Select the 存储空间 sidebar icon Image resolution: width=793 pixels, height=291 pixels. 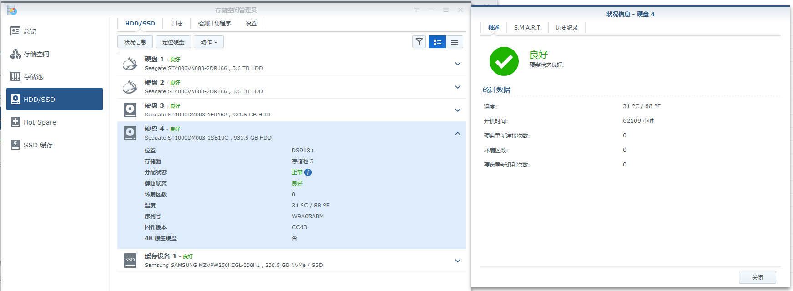[x=15, y=54]
